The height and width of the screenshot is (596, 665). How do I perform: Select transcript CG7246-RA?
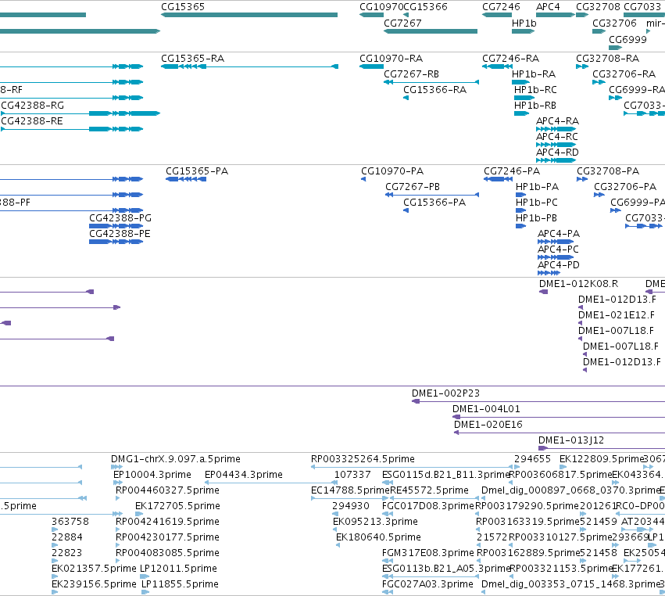510,58
